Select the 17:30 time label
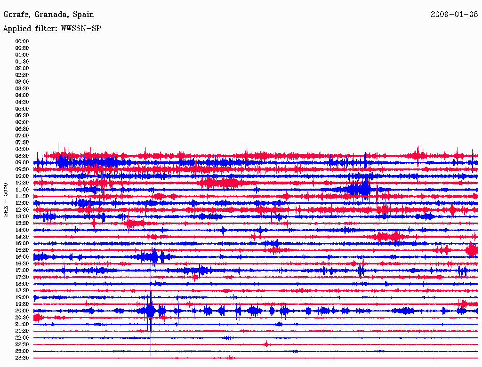The width and height of the screenshot is (482, 367). 22,277
